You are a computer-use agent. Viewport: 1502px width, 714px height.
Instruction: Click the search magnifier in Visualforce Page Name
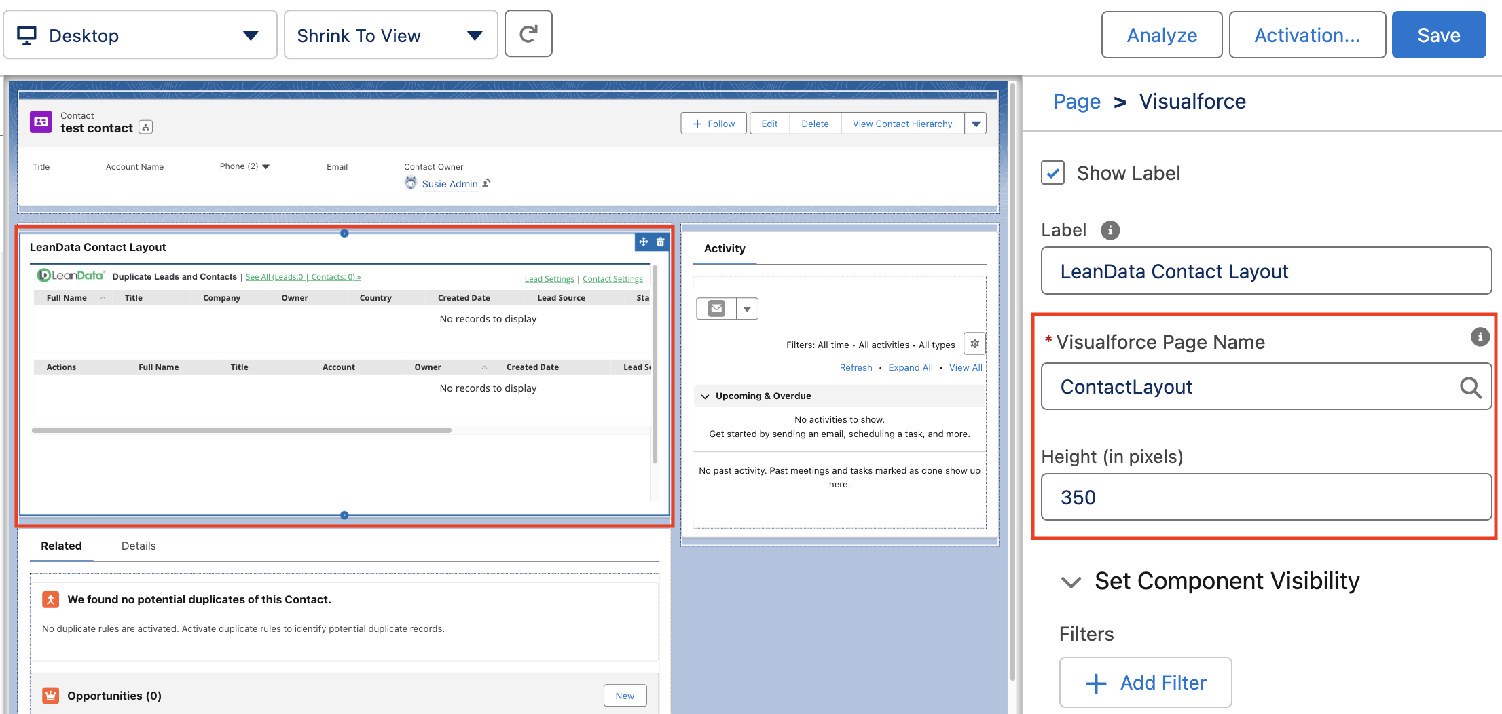(x=1471, y=387)
